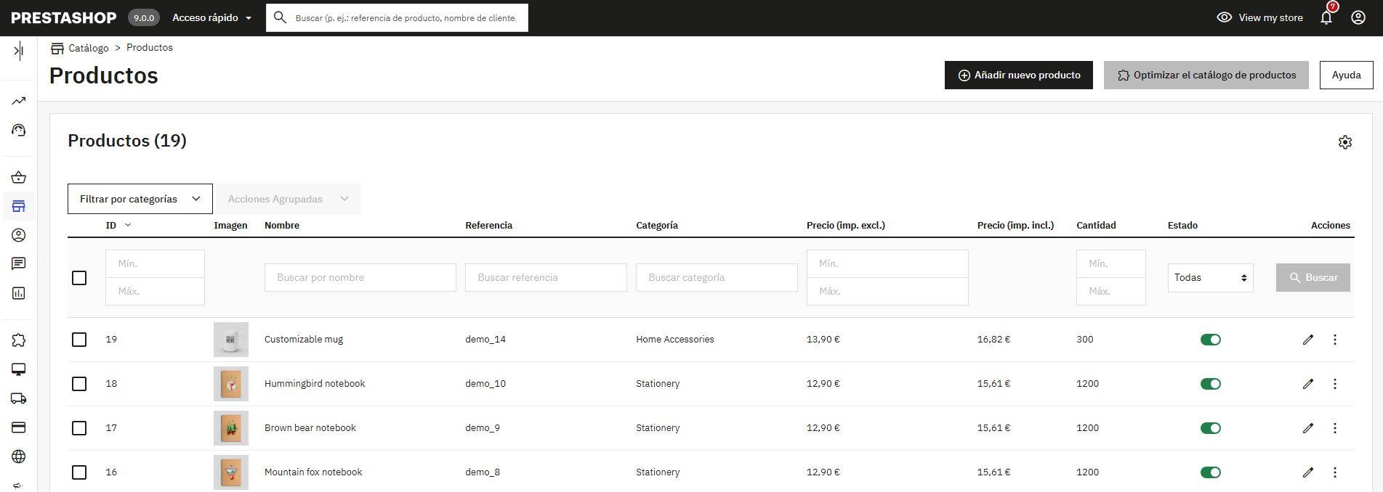Open the user profile account icon

pyautogui.click(x=1358, y=17)
